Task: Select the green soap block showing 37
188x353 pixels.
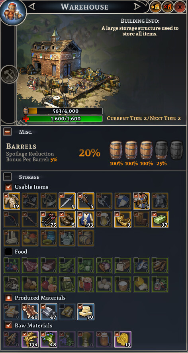Action: [x=160, y=219]
